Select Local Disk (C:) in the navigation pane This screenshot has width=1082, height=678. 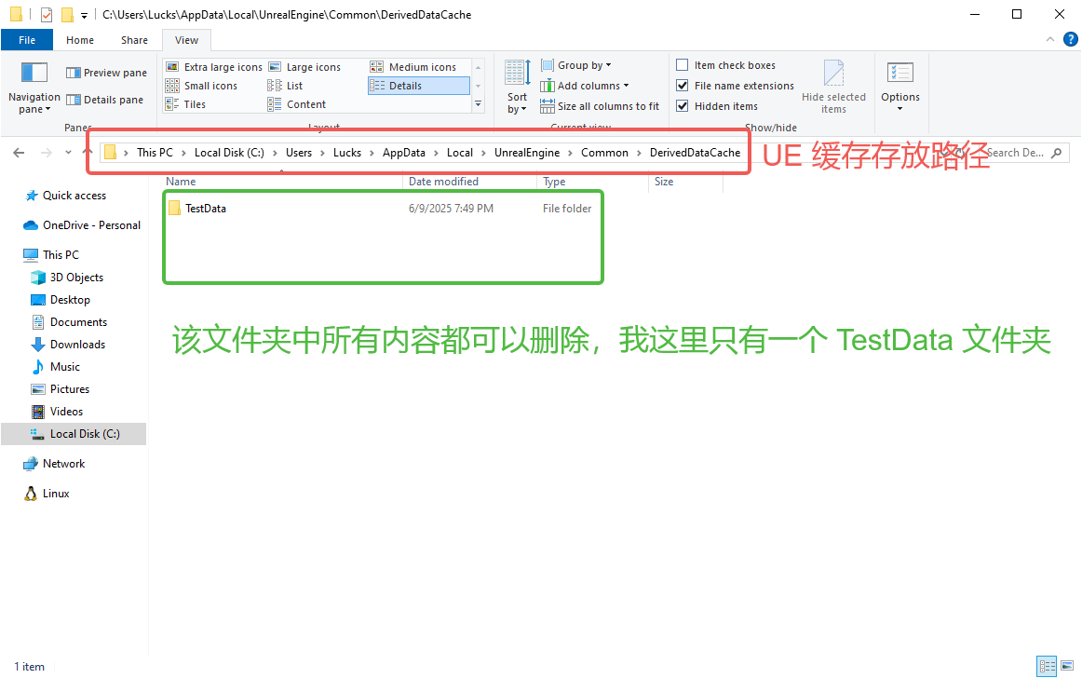(x=74, y=434)
